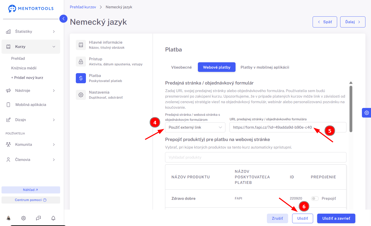Open the Použiť externý link dropdown
This screenshot has height=226, width=371.
click(195, 127)
